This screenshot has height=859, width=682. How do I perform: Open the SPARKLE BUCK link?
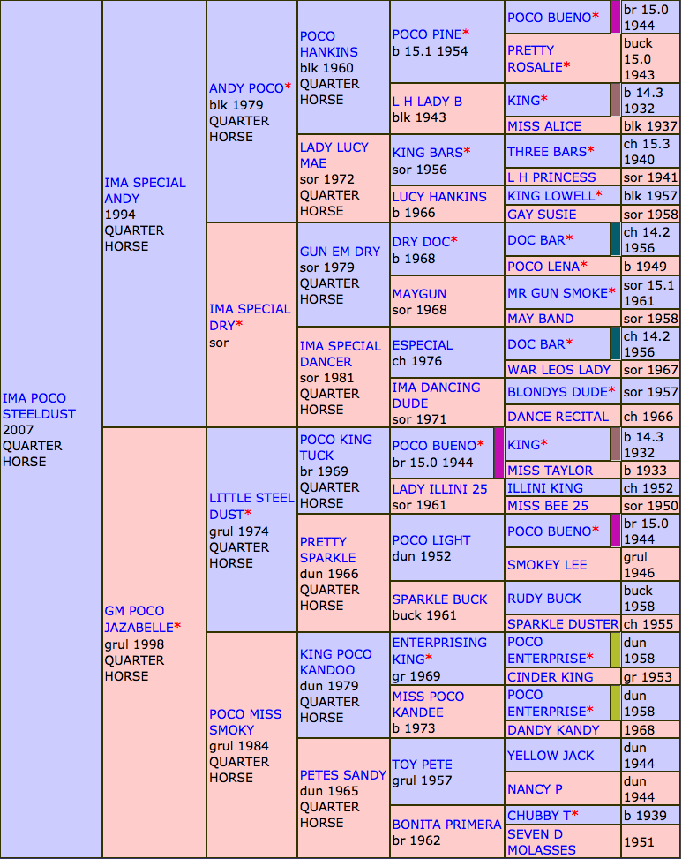(439, 599)
